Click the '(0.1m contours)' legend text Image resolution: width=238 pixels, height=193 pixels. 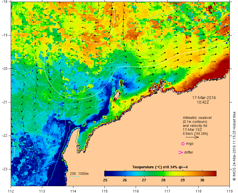tap(195, 122)
